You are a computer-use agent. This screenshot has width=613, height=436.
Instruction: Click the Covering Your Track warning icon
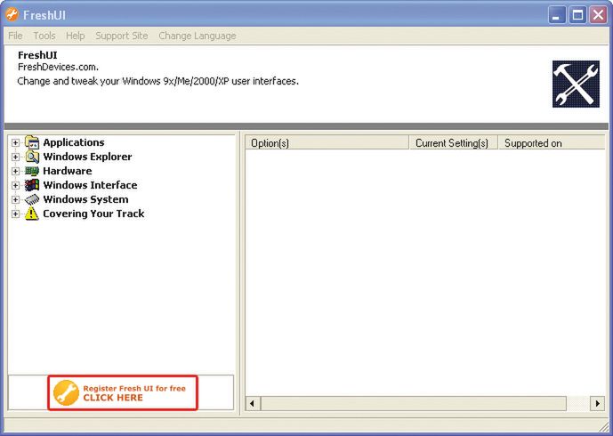32,214
